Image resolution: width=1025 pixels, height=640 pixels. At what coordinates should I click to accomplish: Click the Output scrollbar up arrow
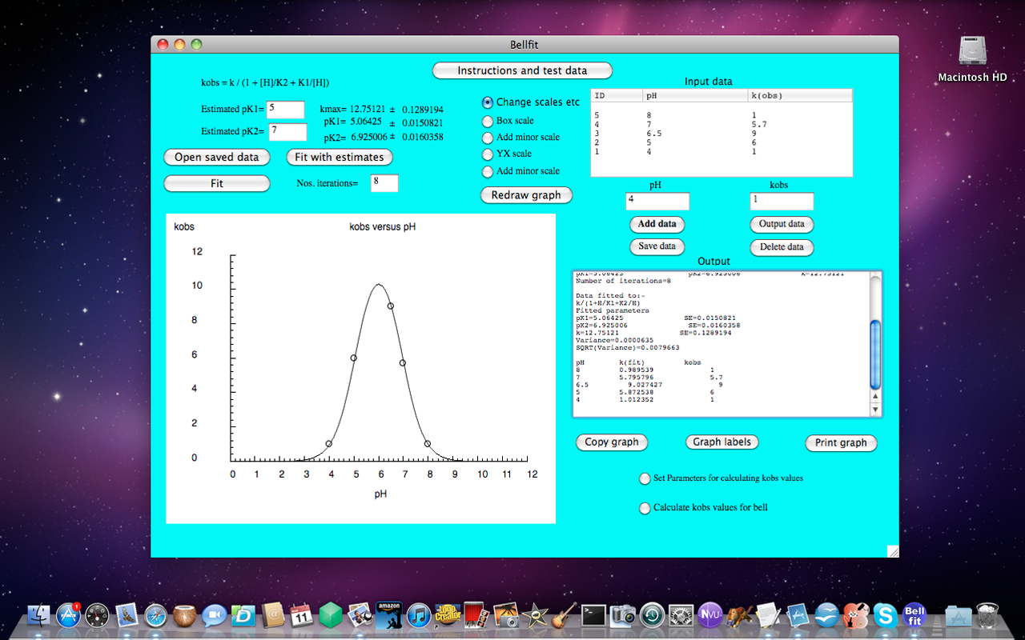[875, 396]
